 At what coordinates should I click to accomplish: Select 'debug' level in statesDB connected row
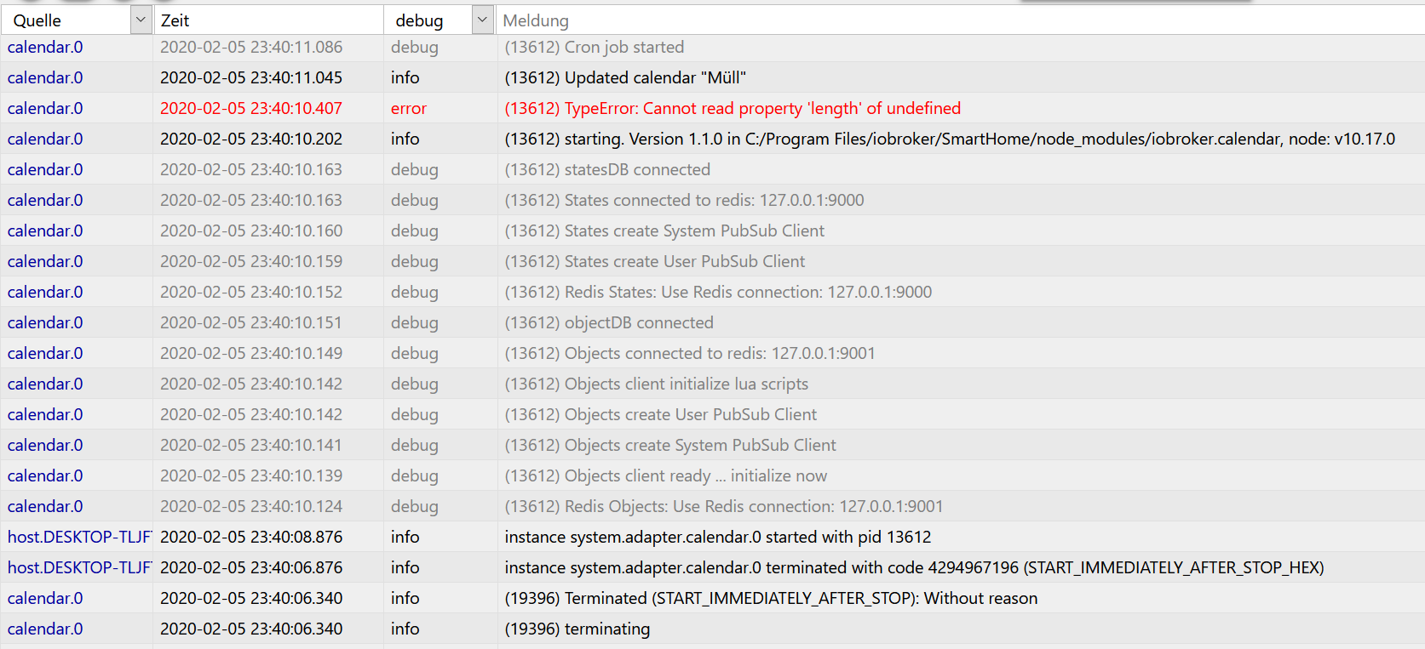415,169
